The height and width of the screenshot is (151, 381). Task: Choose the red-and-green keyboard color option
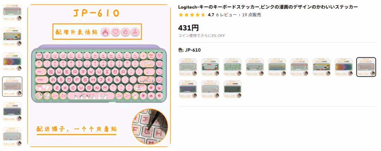210,67
